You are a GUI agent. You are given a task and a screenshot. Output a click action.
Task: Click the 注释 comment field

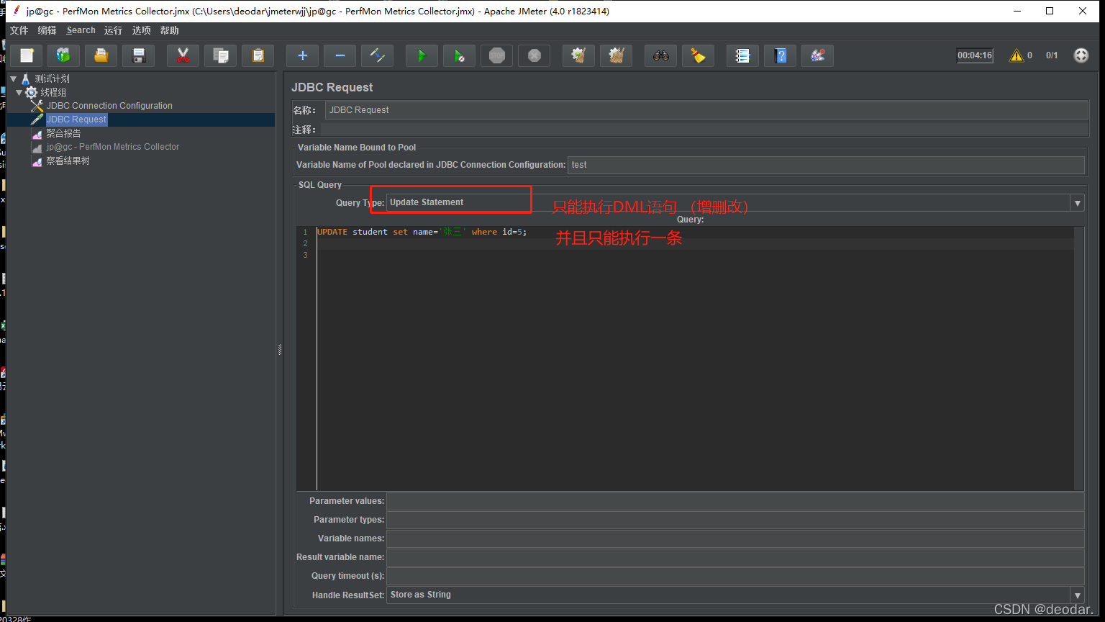coord(704,130)
